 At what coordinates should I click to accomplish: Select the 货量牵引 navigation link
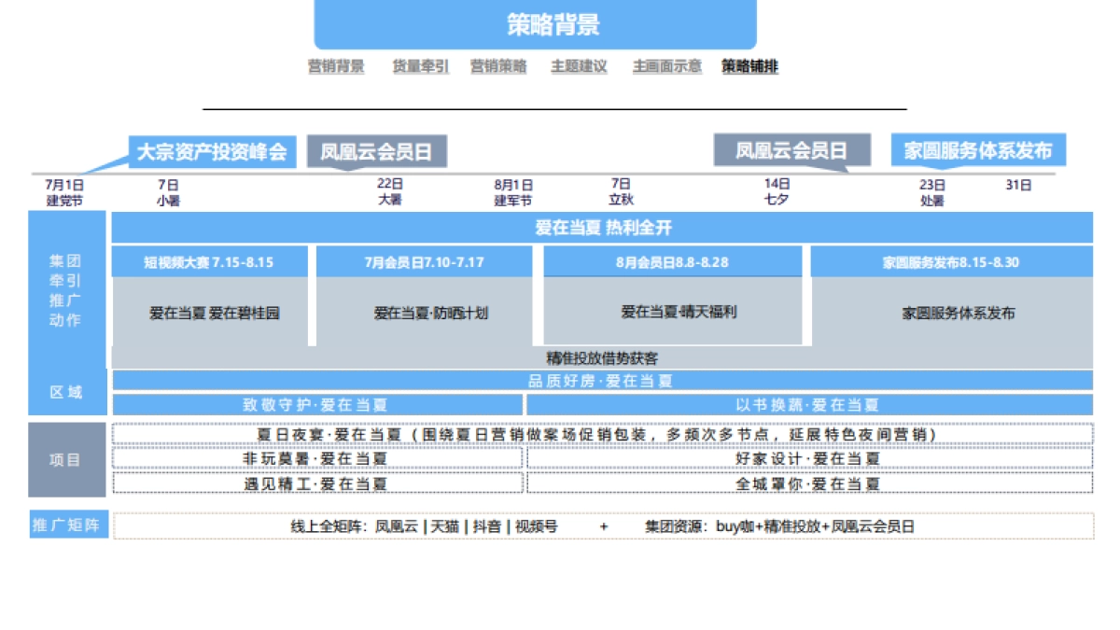point(419,66)
